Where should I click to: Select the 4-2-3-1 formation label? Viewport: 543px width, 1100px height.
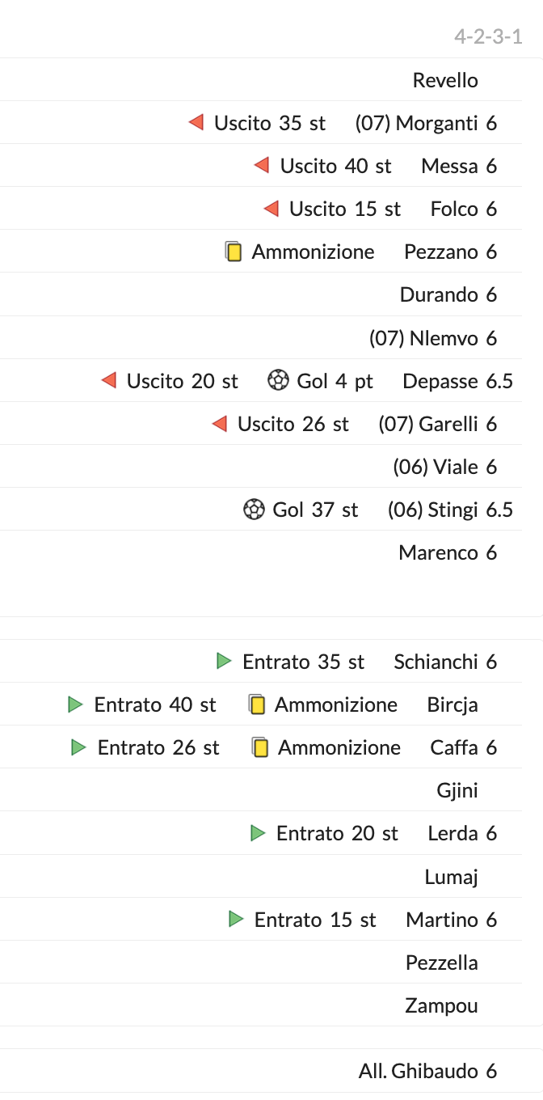click(488, 36)
